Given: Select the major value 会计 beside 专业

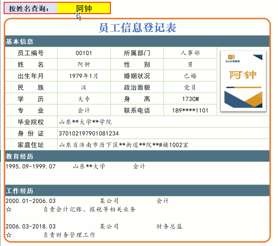Looking at the screenshot, I should click(84, 110).
